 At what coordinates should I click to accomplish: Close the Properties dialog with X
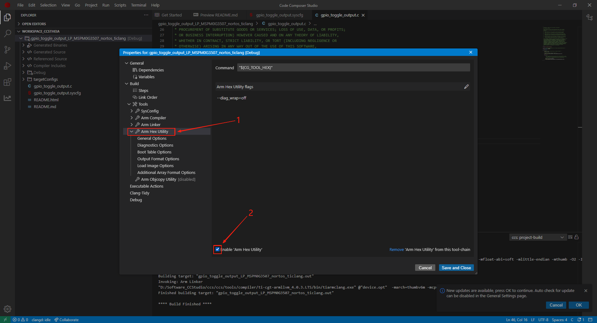click(471, 52)
